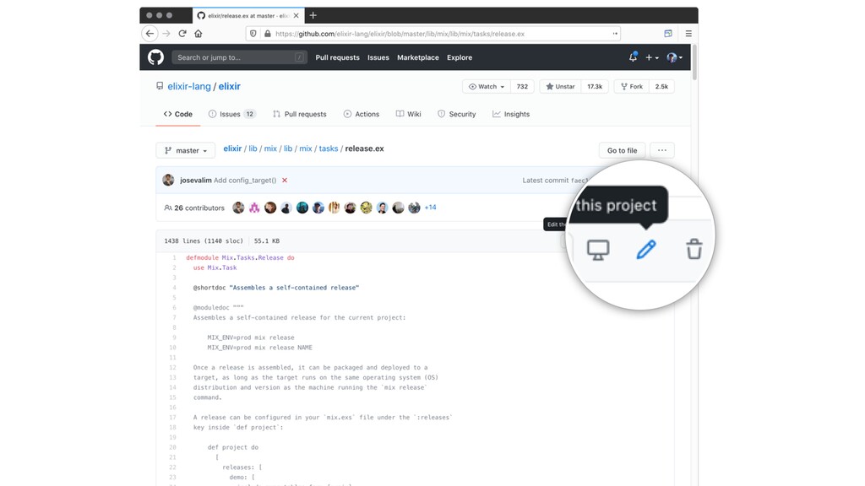The height and width of the screenshot is (486, 865).
Task: Click the pink contributor avatar
Action: (x=254, y=208)
